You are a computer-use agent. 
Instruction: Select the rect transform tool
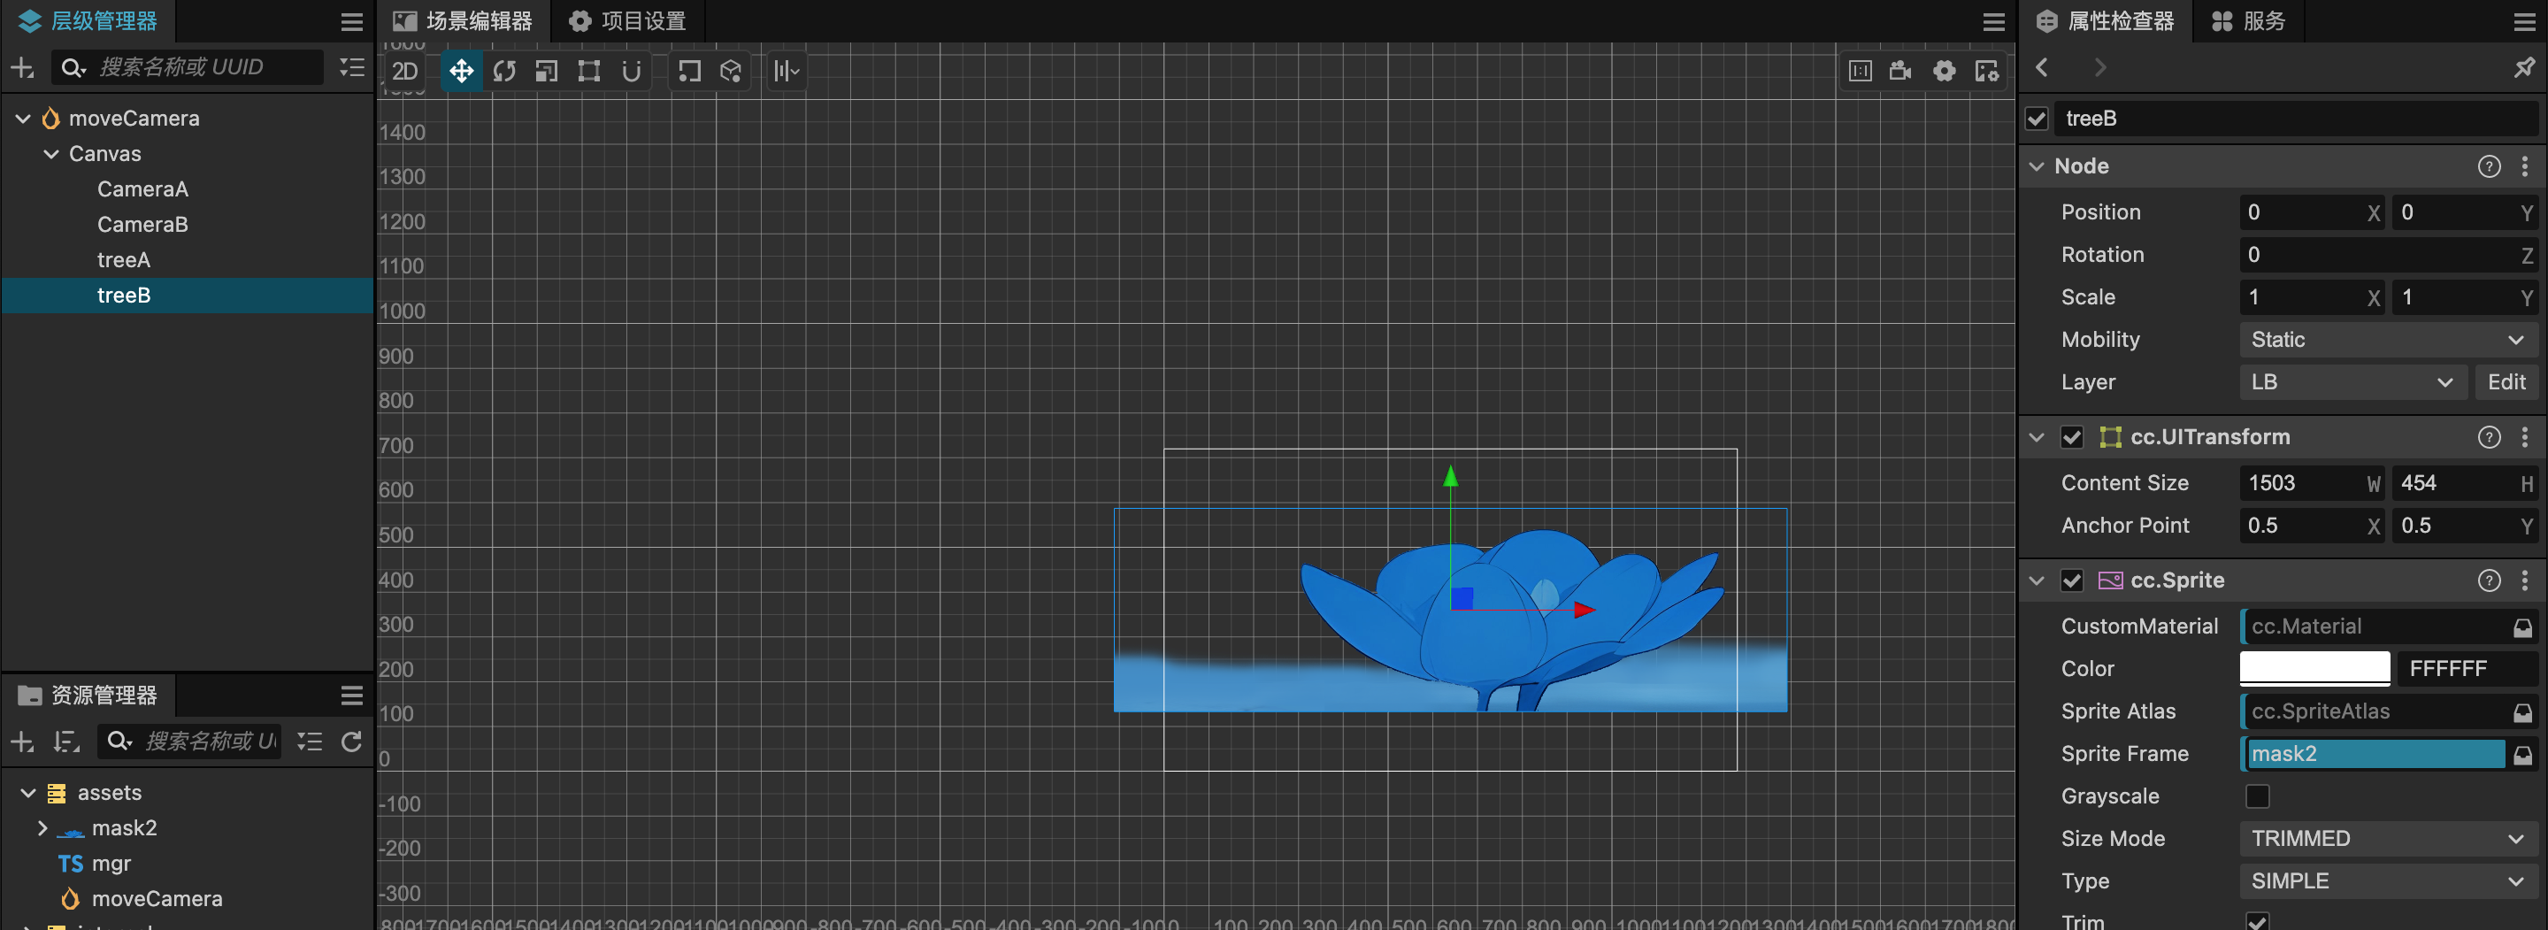[589, 72]
